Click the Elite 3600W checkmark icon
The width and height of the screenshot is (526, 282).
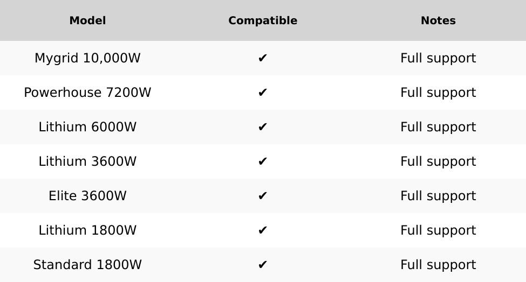click(263, 196)
